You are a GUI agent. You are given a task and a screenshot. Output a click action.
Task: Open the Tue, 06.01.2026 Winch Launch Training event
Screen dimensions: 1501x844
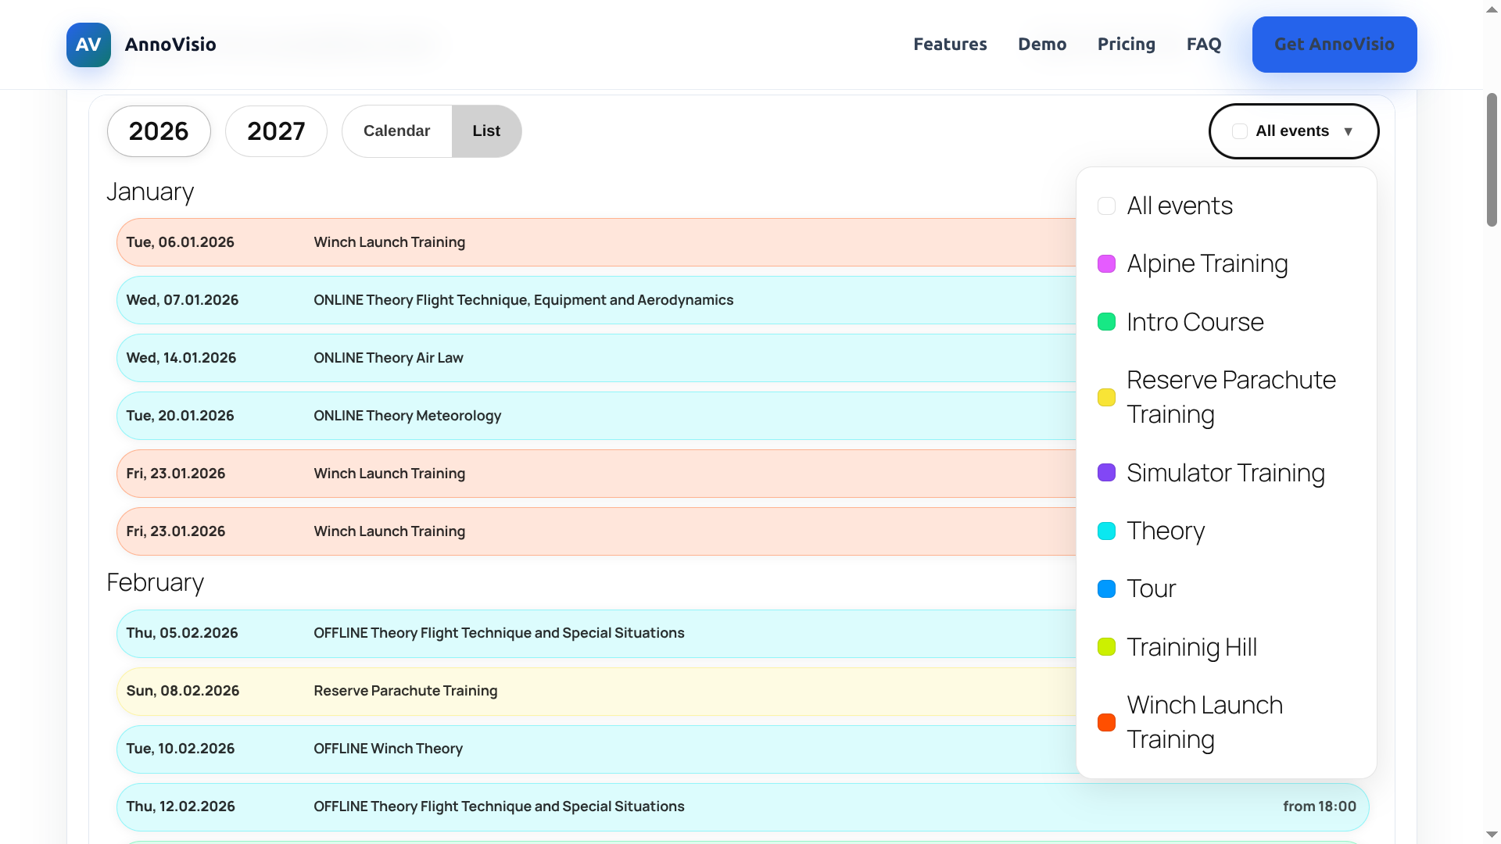click(x=596, y=242)
